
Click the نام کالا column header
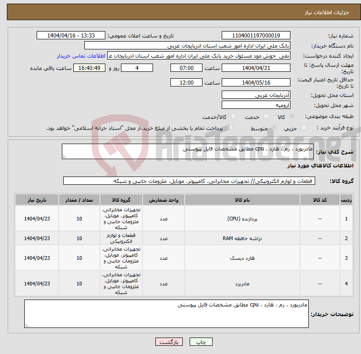(242, 200)
